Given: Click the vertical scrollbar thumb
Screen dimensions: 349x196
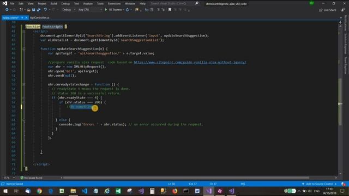Looking at the screenshot, I should tap(340, 102).
